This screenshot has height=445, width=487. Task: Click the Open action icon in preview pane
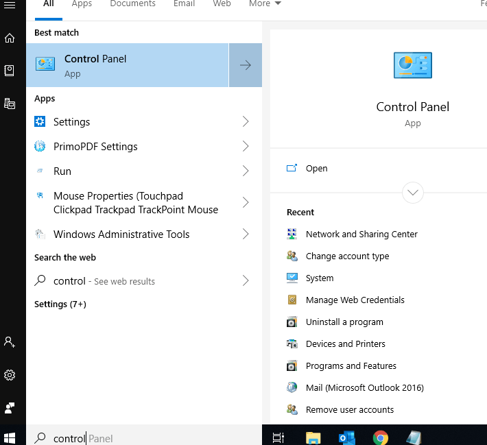click(292, 168)
